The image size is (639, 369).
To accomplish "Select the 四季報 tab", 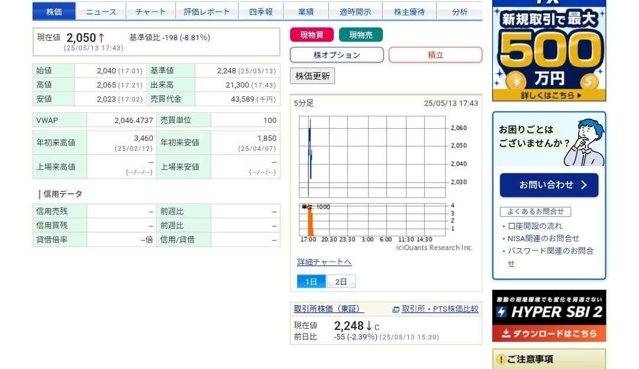I will coord(261,12).
